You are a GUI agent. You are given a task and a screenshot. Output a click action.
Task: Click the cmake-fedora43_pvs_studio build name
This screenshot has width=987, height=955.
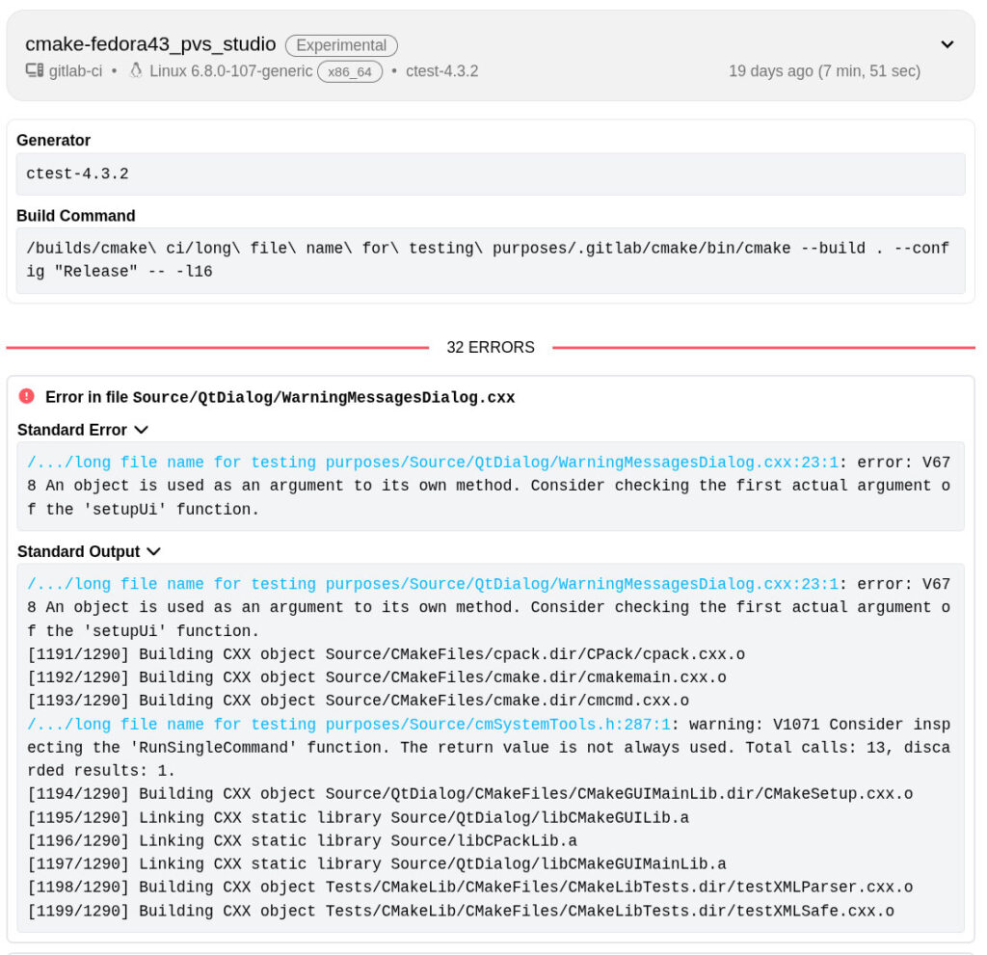pyautogui.click(x=150, y=44)
